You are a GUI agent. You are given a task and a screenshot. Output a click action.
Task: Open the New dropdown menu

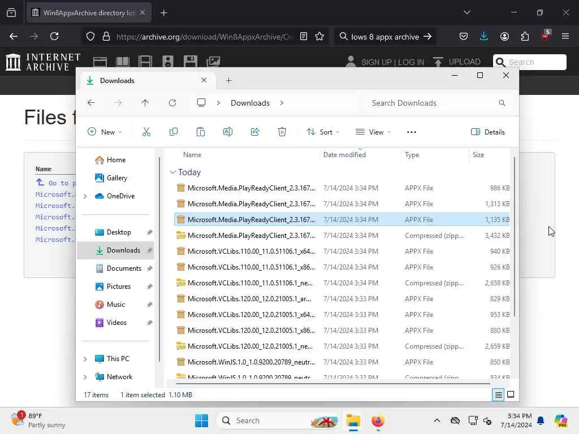tap(105, 132)
